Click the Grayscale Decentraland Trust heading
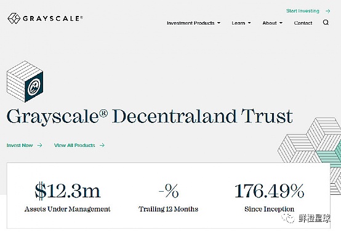 [x=150, y=117]
